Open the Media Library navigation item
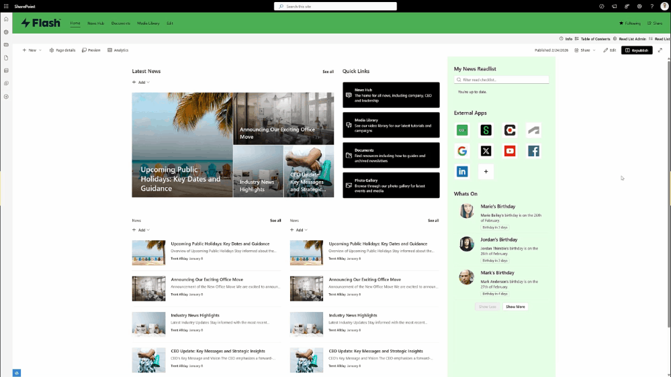The image size is (671, 377). 148,23
